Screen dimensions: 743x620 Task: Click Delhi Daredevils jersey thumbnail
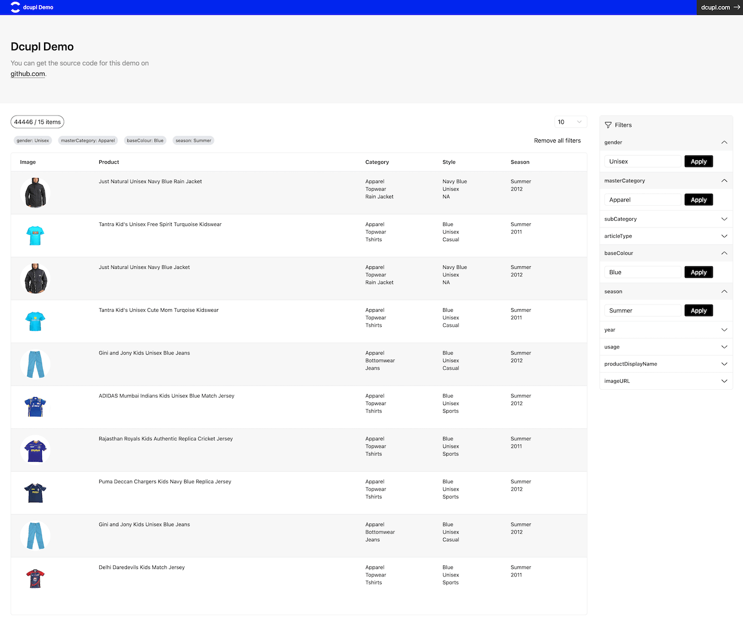36,579
